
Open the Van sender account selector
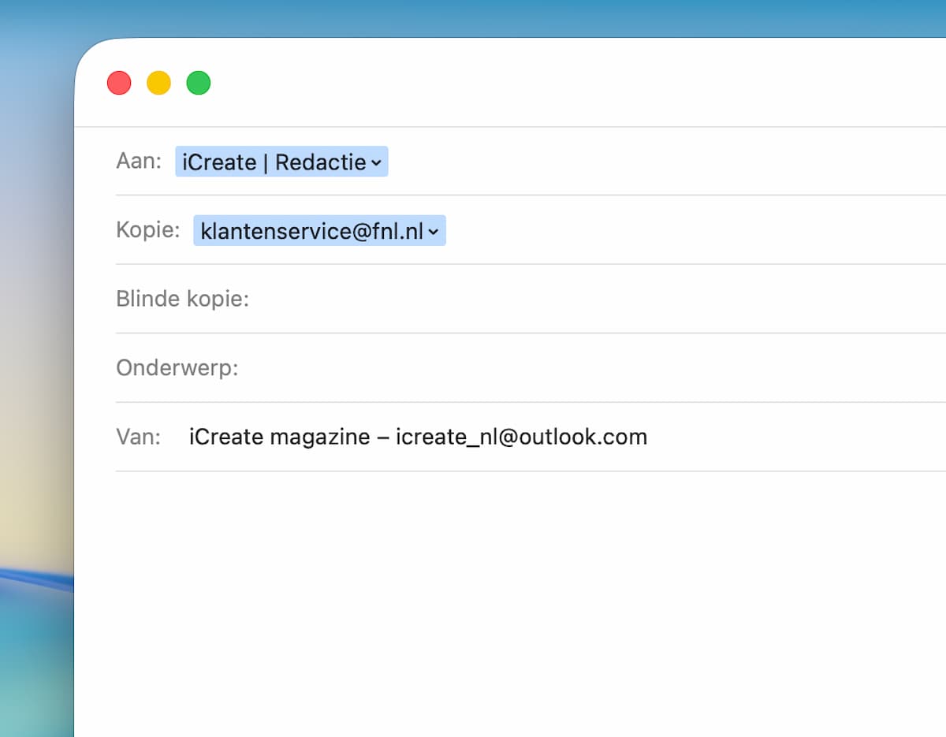tap(418, 437)
